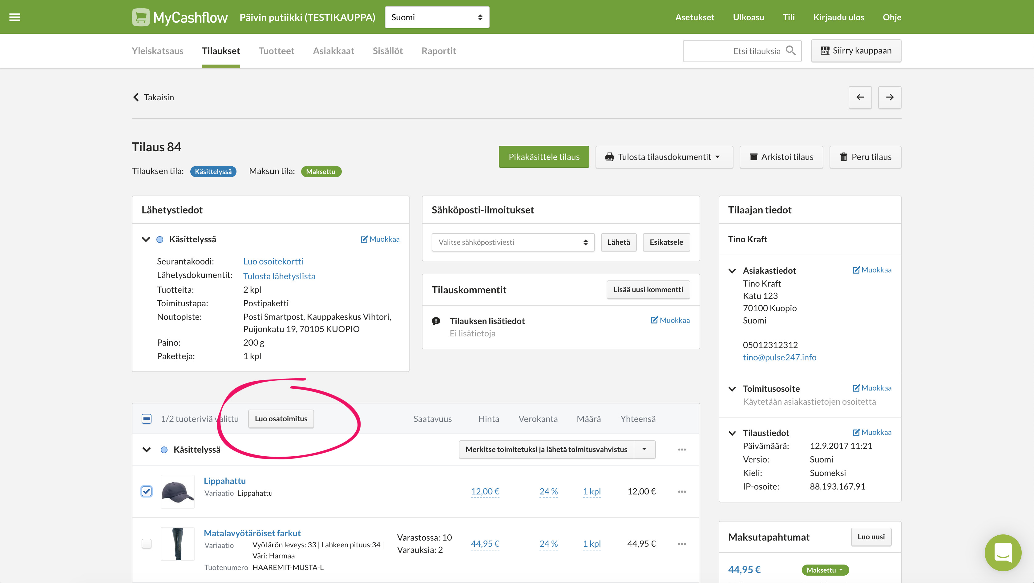Open Lippahattu row three-dot menu
Screen dimensions: 1034x583
pos(682,492)
